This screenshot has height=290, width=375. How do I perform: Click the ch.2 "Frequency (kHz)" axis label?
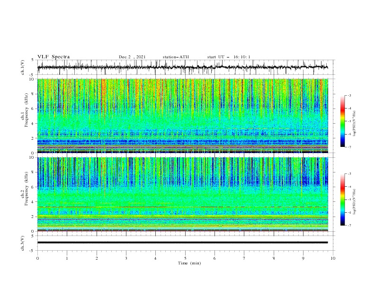click(26, 189)
